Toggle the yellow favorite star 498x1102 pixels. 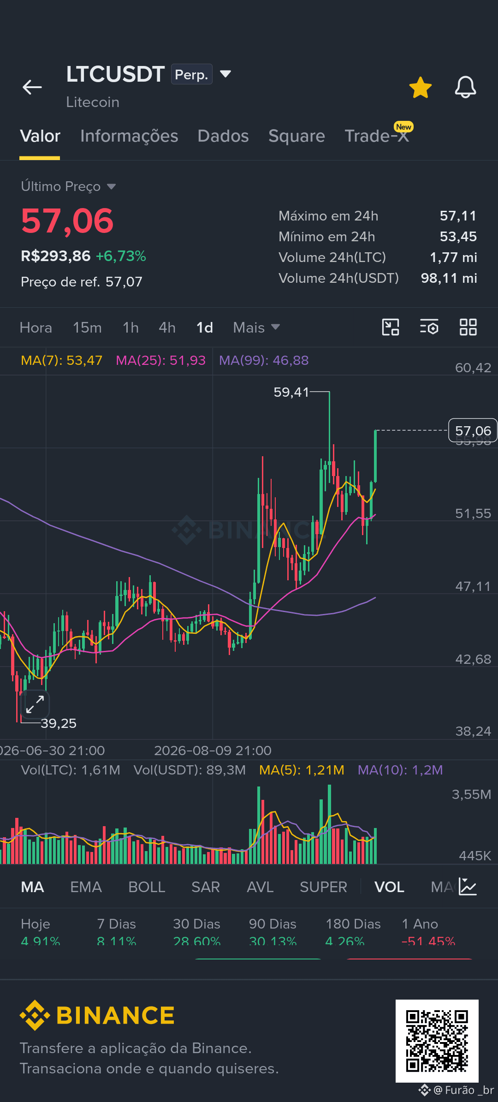coord(421,87)
